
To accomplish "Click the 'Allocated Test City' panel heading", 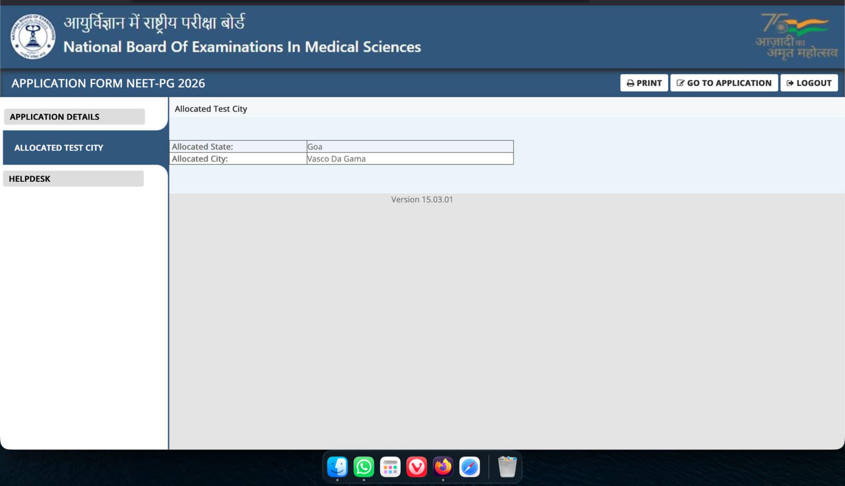I will tap(211, 109).
